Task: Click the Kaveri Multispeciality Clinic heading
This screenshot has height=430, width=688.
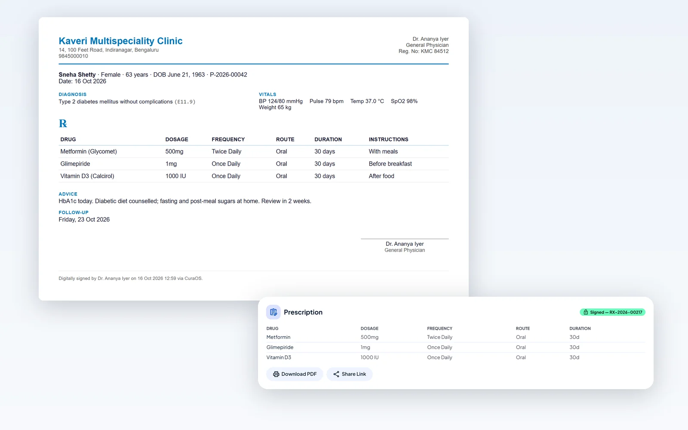Action: point(120,41)
